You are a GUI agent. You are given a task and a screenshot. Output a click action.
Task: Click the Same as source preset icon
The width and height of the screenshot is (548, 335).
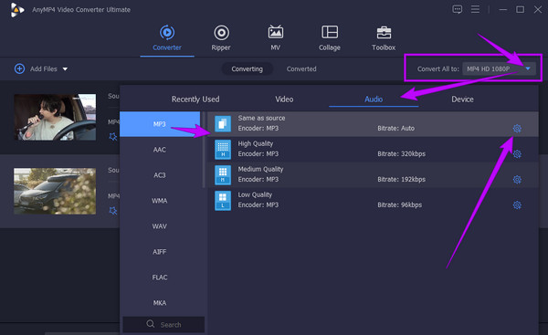point(223,123)
